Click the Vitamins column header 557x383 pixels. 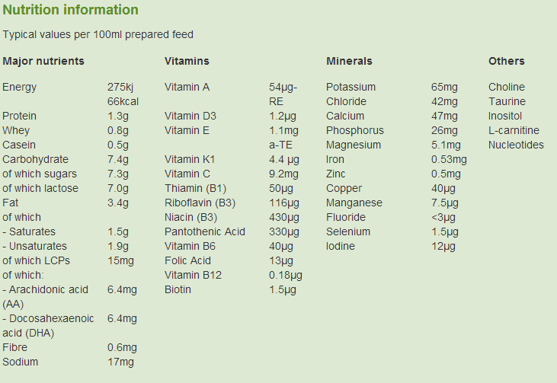(187, 62)
